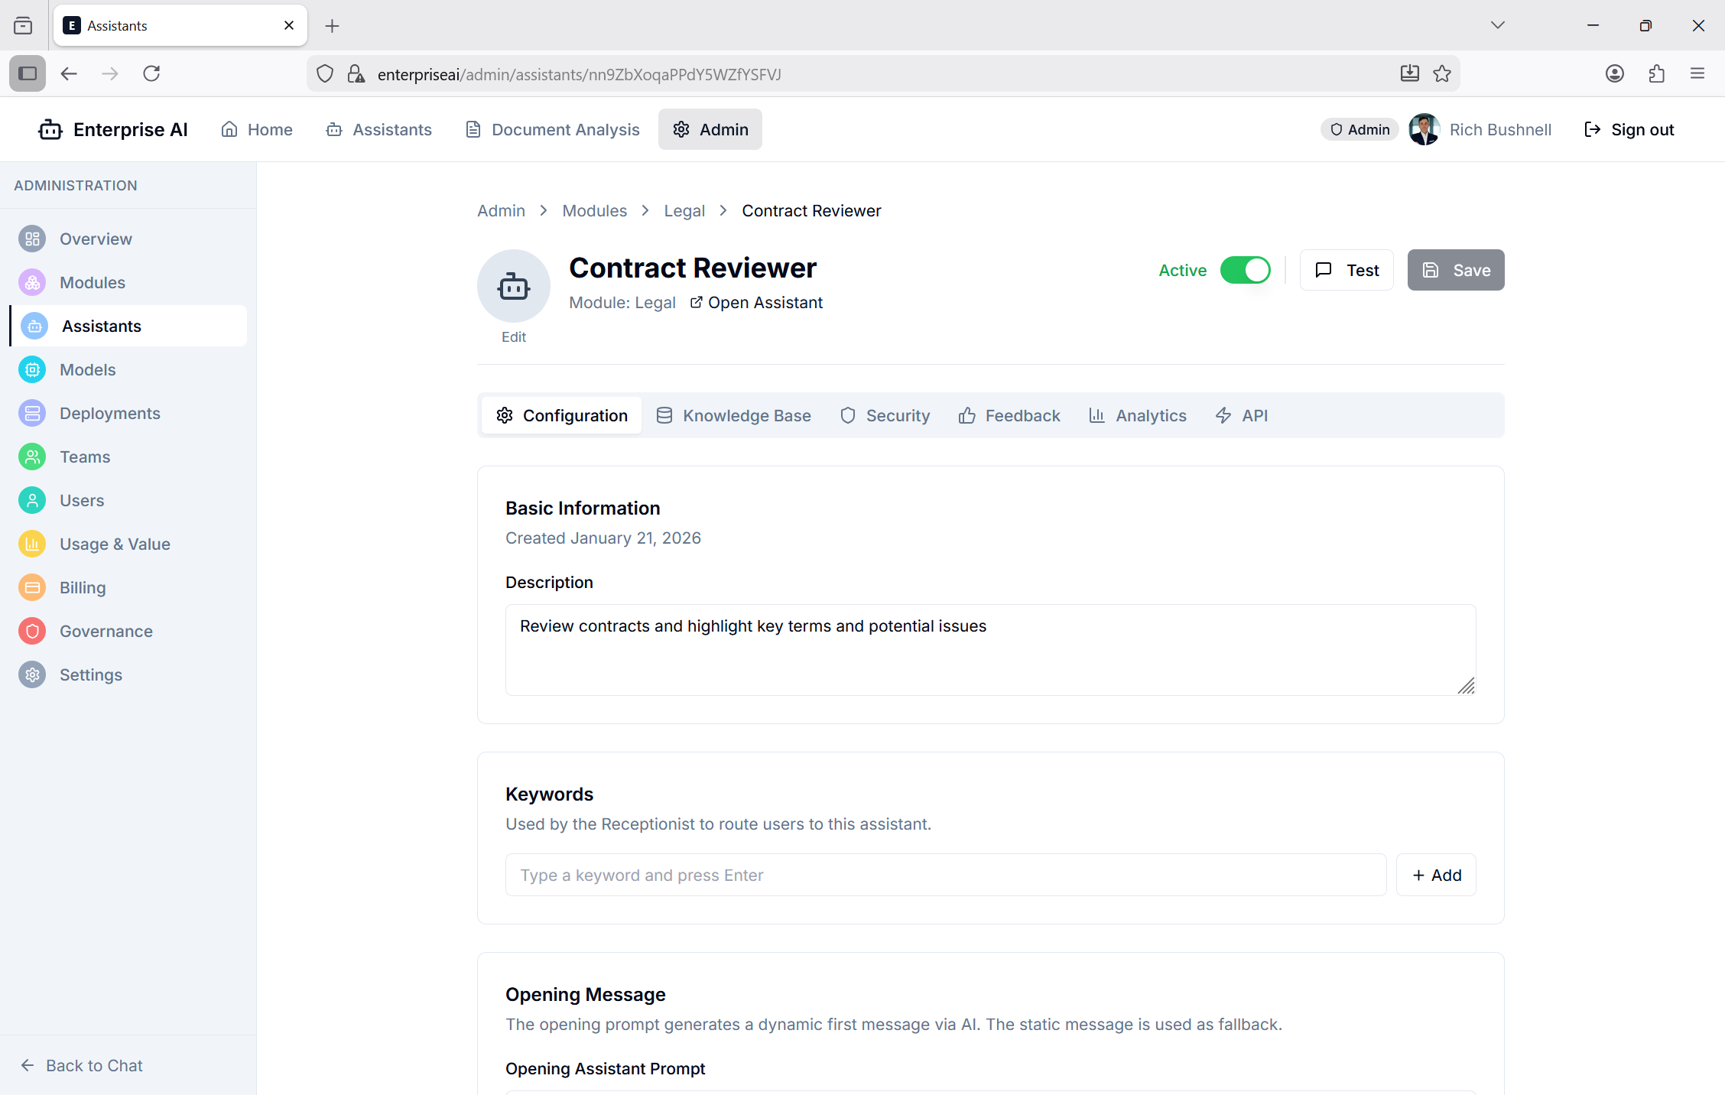Switch to the Knowledge Base tab
Image resolution: width=1725 pixels, height=1095 pixels.
[733, 415]
